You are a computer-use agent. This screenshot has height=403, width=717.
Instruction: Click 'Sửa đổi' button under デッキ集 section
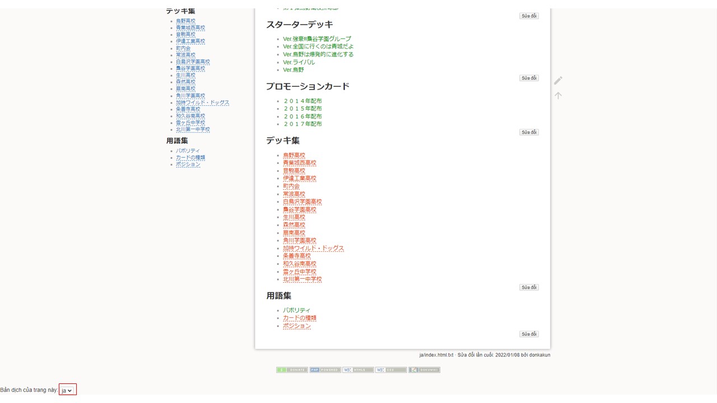tap(529, 288)
